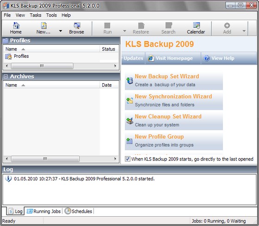Click the 'Create a backup of your data' text
The image size is (259, 226).
pyautogui.click(x=165, y=85)
